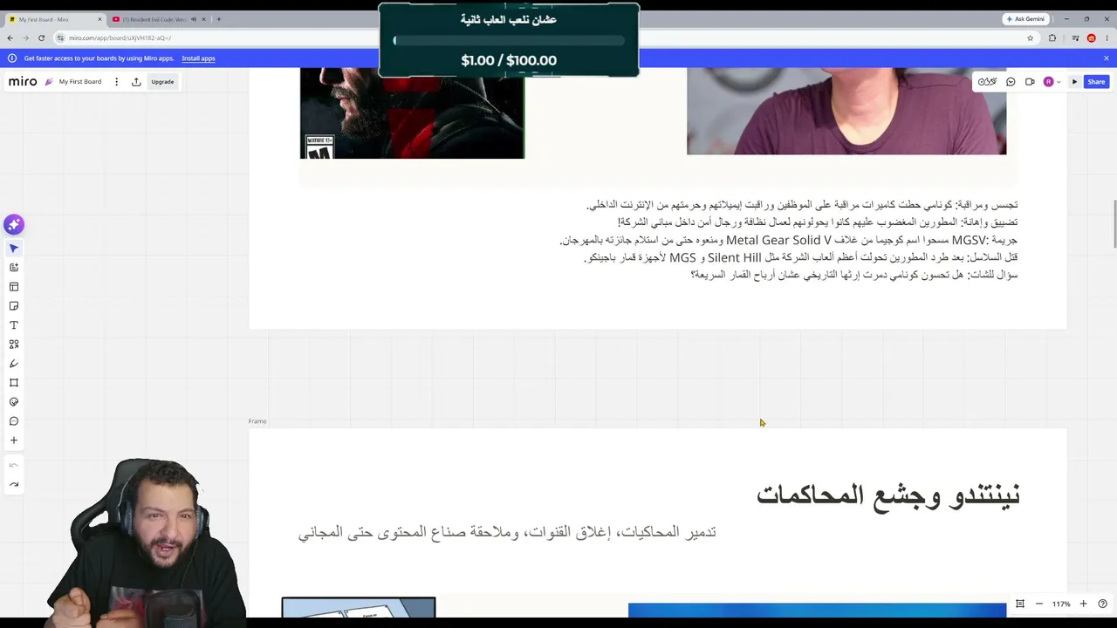Redo the last action
Viewport: 1117px width, 628px height.
(14, 485)
